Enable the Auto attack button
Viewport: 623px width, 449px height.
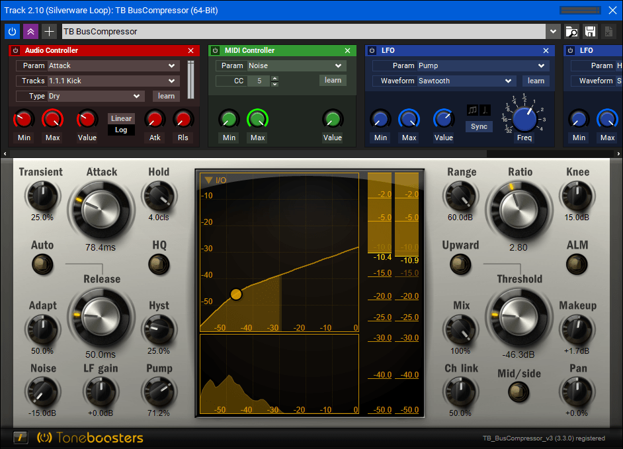[x=42, y=265]
